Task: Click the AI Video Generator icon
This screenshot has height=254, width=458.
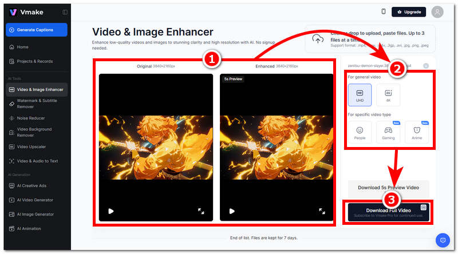Action: coord(11,200)
